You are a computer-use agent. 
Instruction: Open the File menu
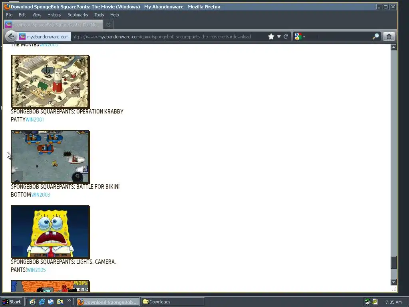(x=9, y=15)
